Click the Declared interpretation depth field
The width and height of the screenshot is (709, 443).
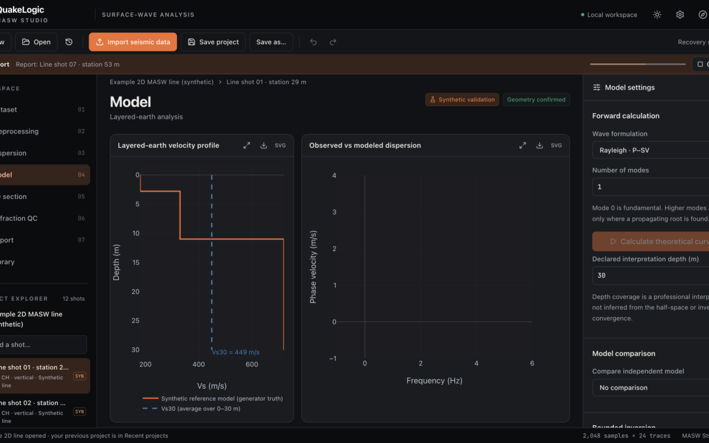click(x=651, y=275)
